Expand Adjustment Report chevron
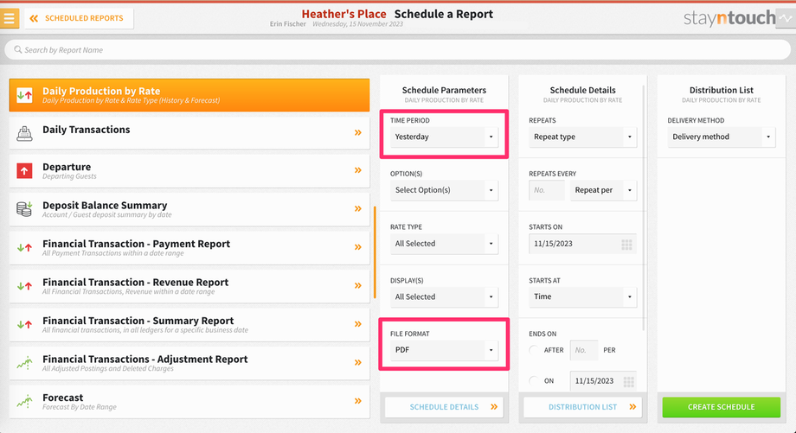 coord(358,362)
